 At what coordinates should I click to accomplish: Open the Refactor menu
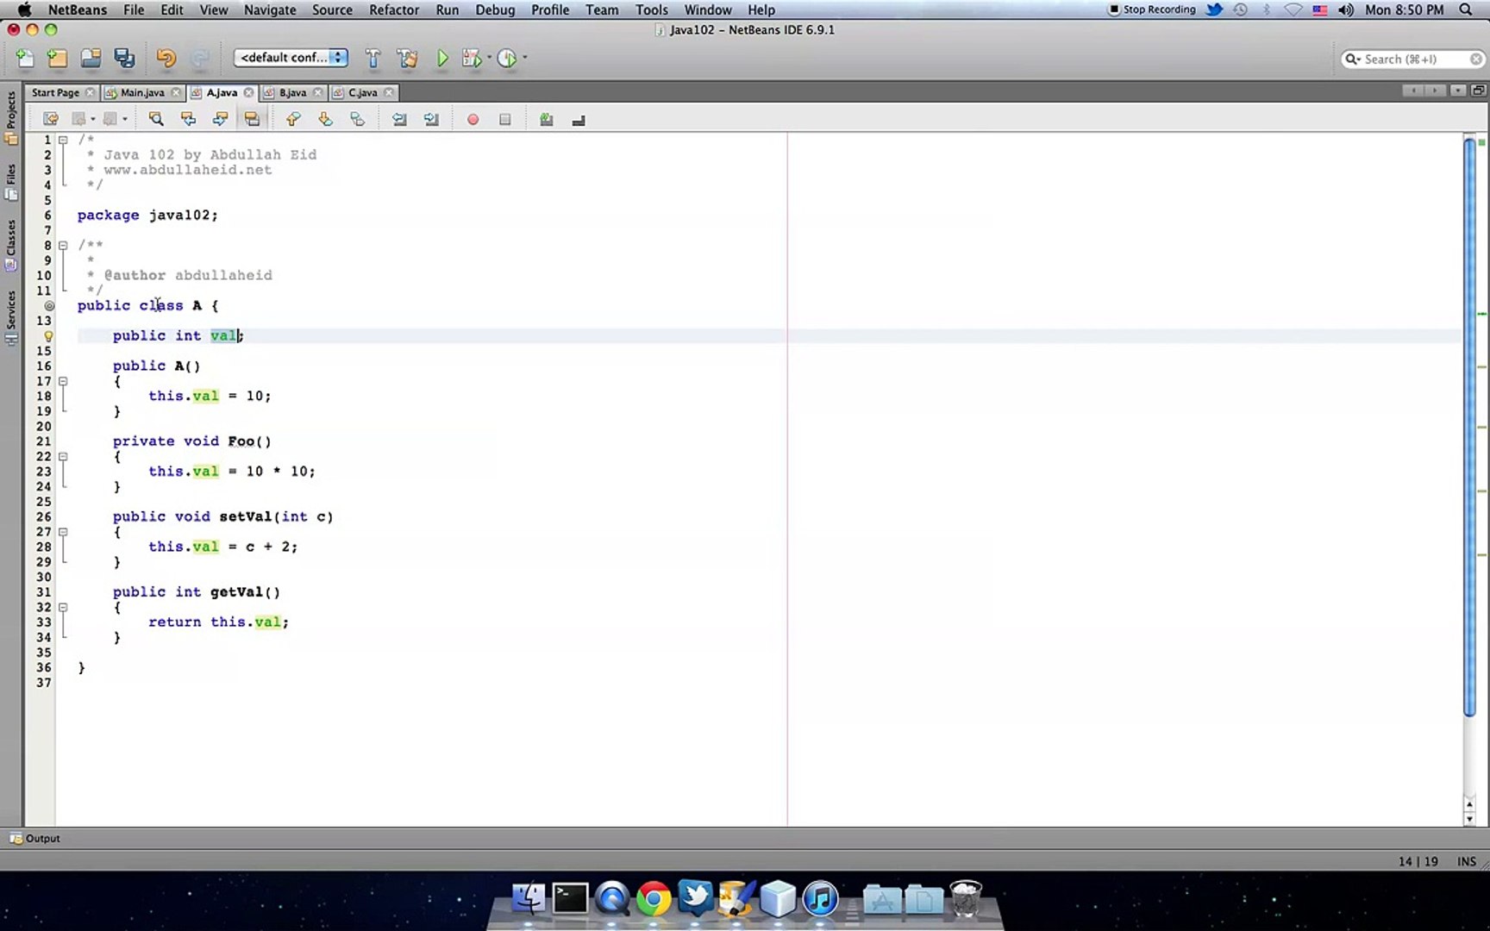[x=393, y=9]
